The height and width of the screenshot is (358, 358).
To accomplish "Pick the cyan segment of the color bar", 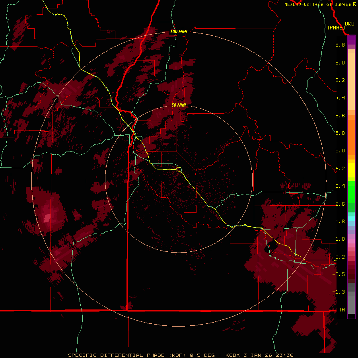I will click(x=351, y=219).
